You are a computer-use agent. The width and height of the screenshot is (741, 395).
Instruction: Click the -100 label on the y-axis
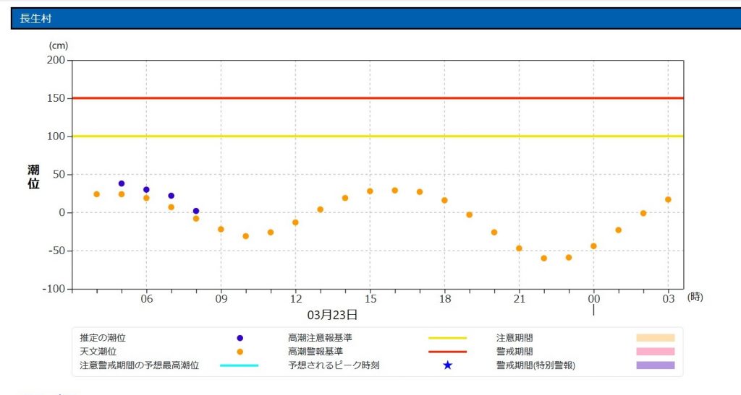pos(54,288)
